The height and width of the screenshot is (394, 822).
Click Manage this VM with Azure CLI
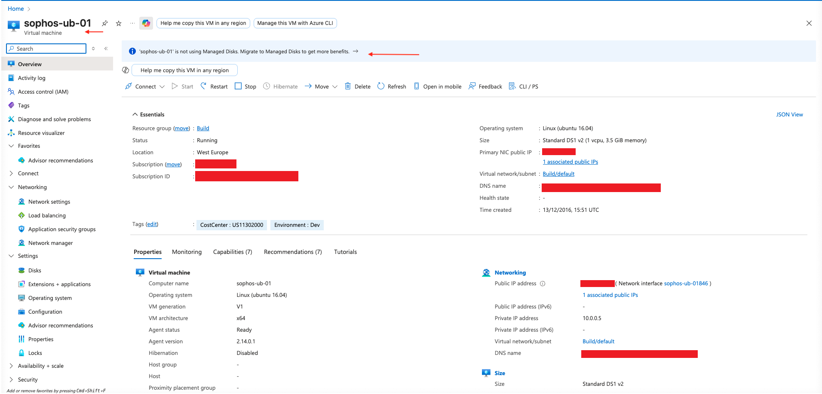coord(295,23)
